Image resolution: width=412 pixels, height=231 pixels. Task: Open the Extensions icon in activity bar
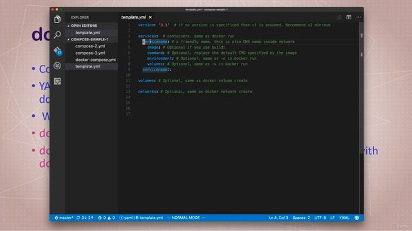pos(57,81)
